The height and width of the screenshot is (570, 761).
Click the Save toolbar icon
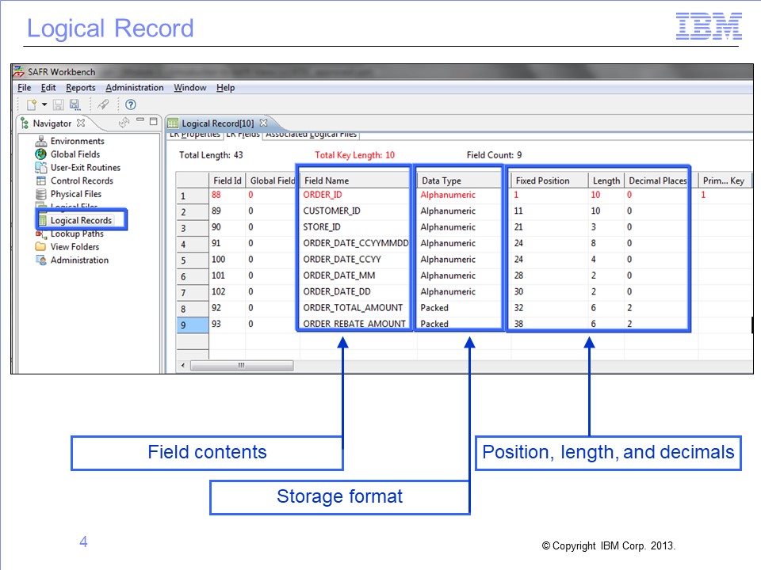point(58,104)
